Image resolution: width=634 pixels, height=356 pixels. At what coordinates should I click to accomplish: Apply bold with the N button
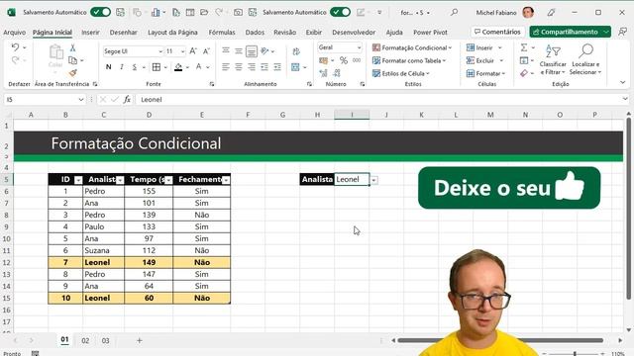click(108, 67)
